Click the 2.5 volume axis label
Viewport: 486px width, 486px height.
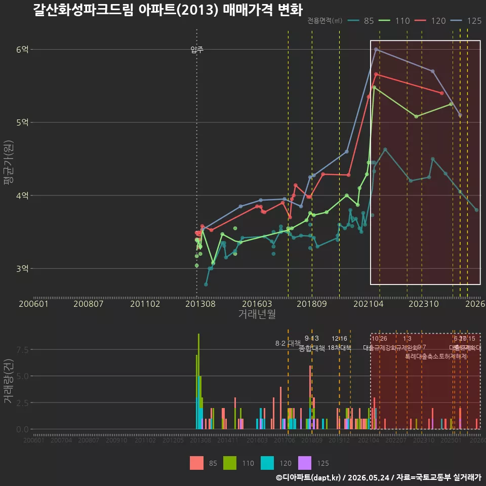(x=22, y=402)
